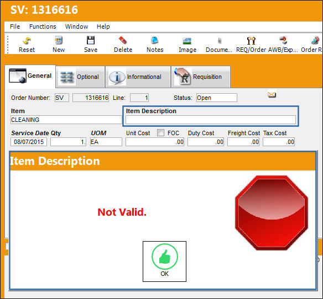Click the Item field containing CLEANING

point(66,120)
